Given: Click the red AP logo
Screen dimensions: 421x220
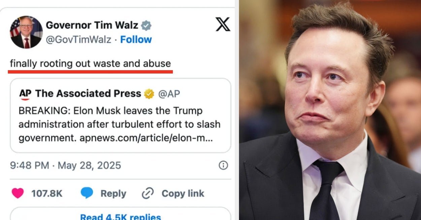Looking at the screenshot, I should pyautogui.click(x=25, y=94).
